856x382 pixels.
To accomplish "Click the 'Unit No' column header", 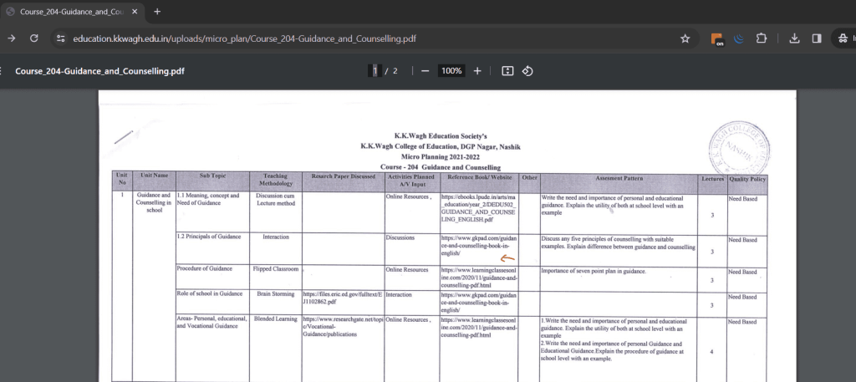I will coord(122,178).
